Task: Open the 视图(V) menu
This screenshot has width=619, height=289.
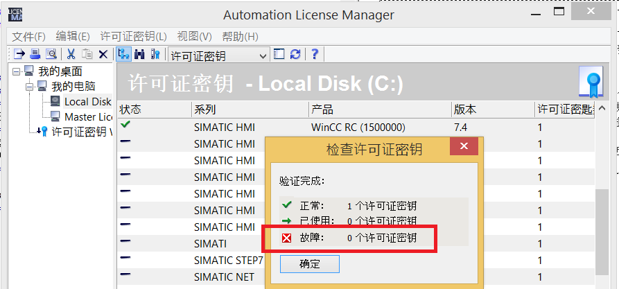Action: 194,36
